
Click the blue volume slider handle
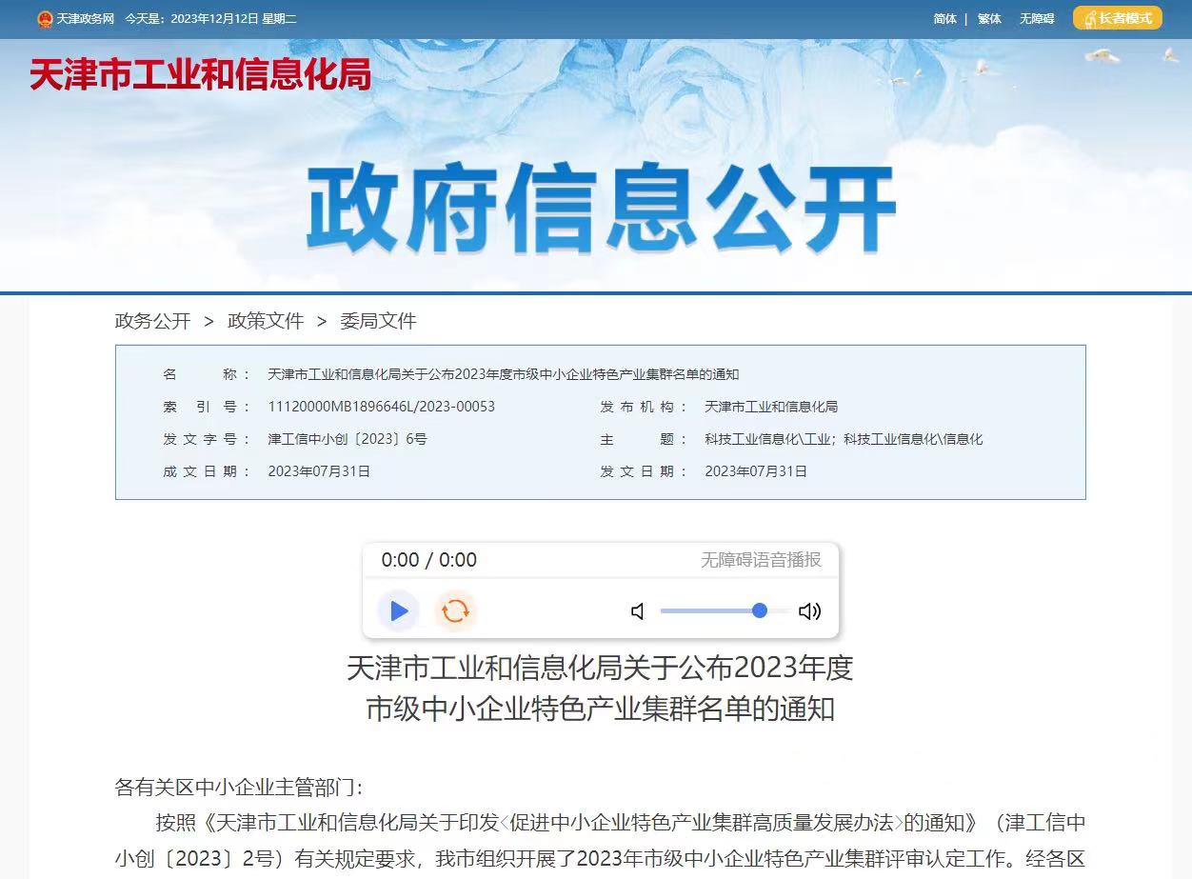pyautogui.click(x=759, y=610)
